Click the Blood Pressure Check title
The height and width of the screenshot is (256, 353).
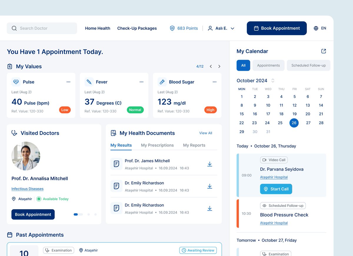click(284, 215)
